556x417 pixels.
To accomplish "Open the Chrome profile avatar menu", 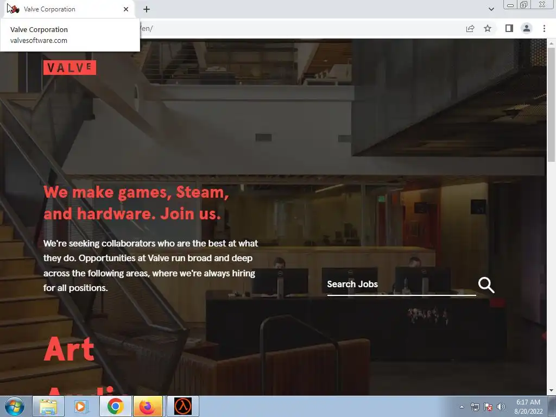I will click(x=527, y=28).
